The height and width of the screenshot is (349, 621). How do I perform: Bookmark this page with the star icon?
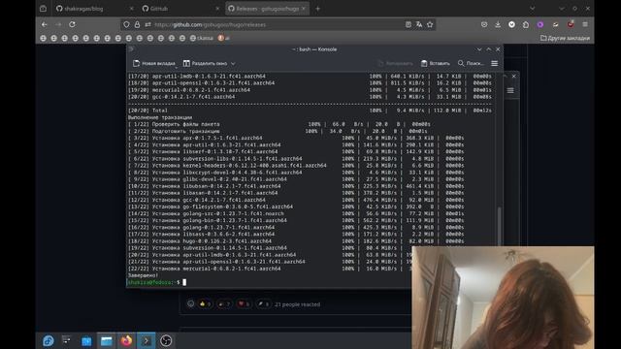coord(430,24)
